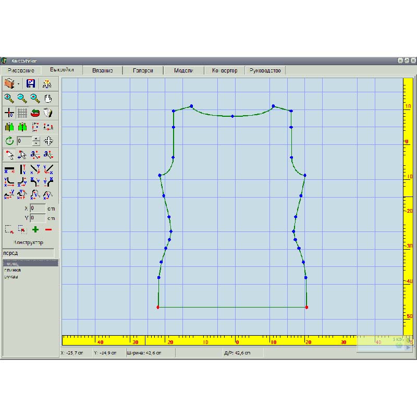Click the floppy disk save icon
This screenshot has height=417, width=417.
tap(31, 83)
